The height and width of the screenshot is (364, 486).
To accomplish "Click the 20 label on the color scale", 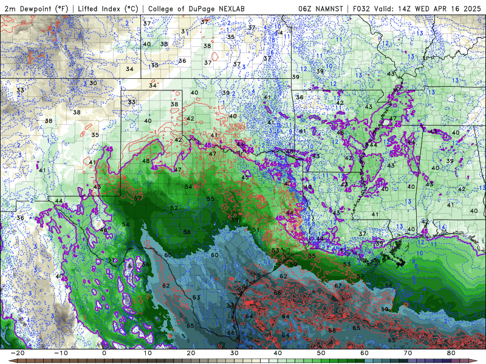I will tap(191, 353).
